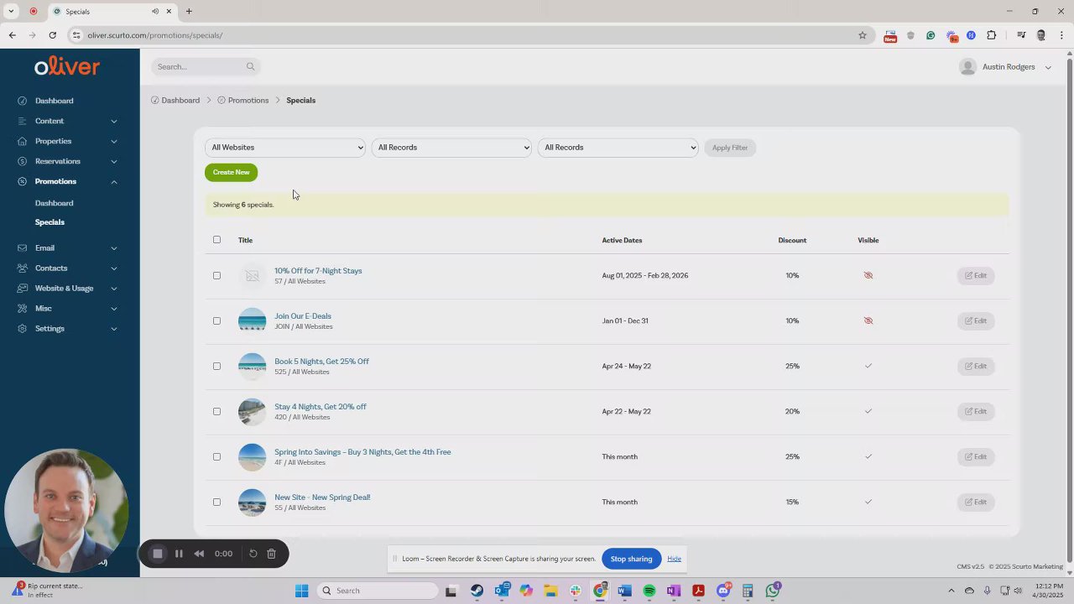1074x604 pixels.
Task: Check the New Site - New Spring Deal row
Action: (216, 502)
